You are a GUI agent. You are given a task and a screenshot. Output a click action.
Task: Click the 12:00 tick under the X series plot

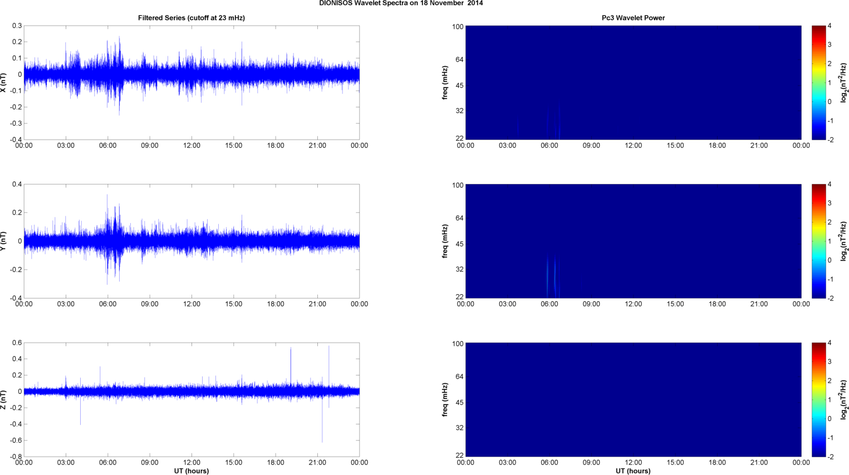[192, 146]
